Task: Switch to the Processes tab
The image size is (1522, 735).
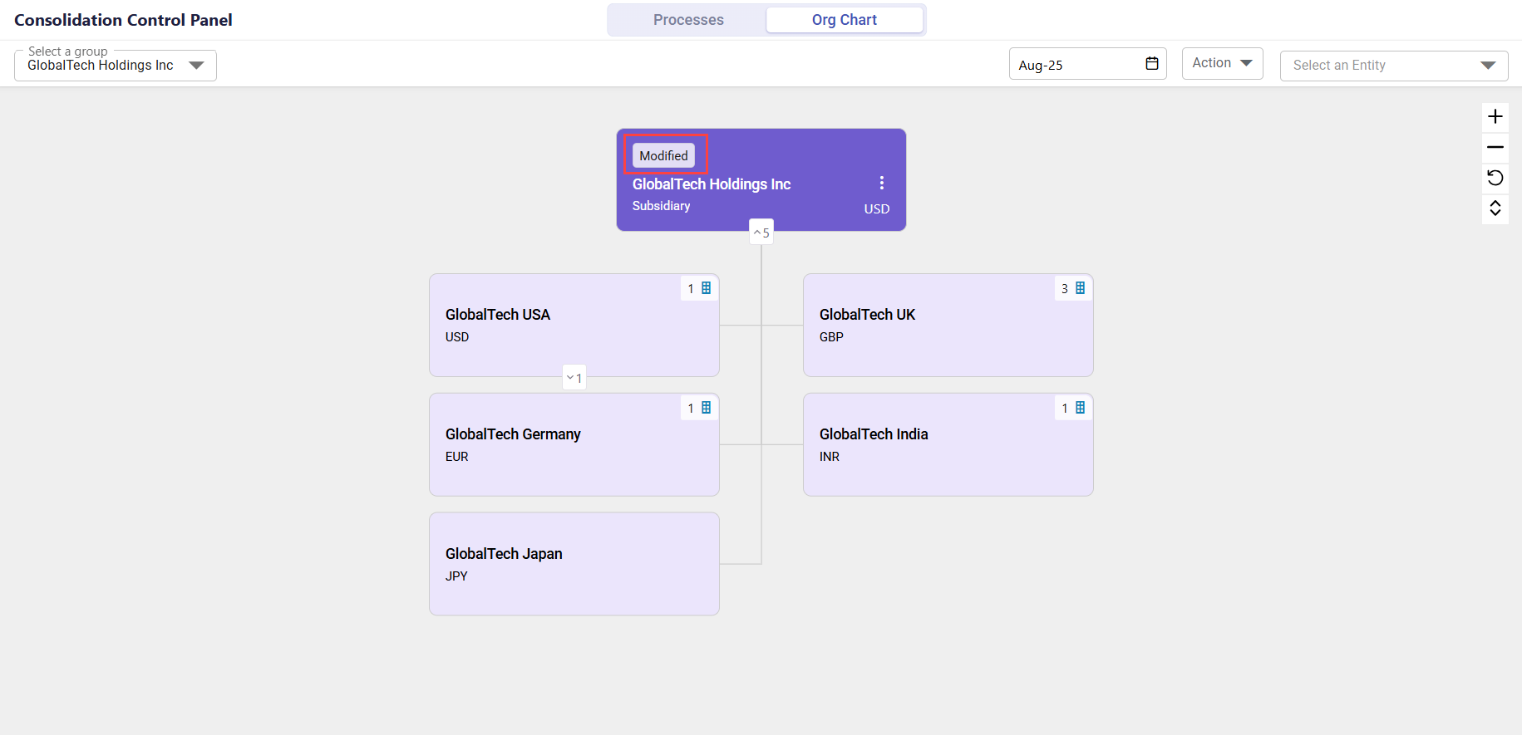Action: coord(687,20)
